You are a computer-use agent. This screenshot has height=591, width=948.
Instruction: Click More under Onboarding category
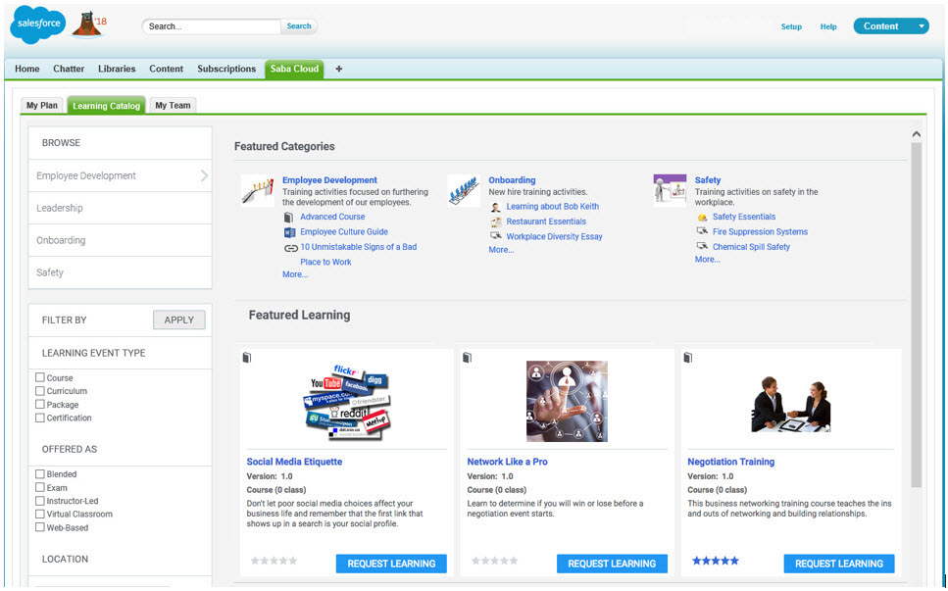(x=501, y=250)
